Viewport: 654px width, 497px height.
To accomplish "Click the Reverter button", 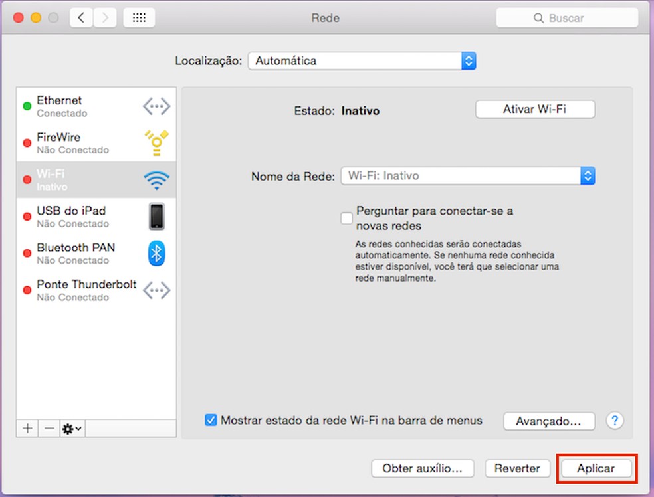I will tap(517, 468).
